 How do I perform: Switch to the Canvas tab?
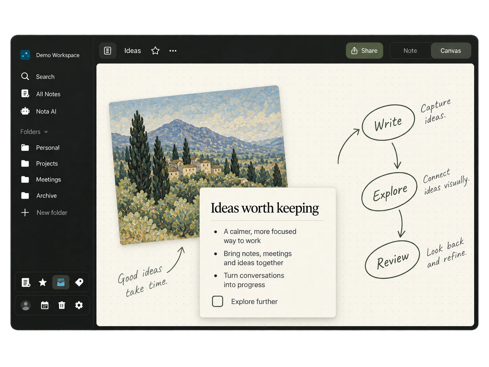point(451,51)
